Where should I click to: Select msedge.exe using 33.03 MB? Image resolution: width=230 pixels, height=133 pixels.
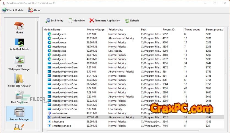pos(133,38)
